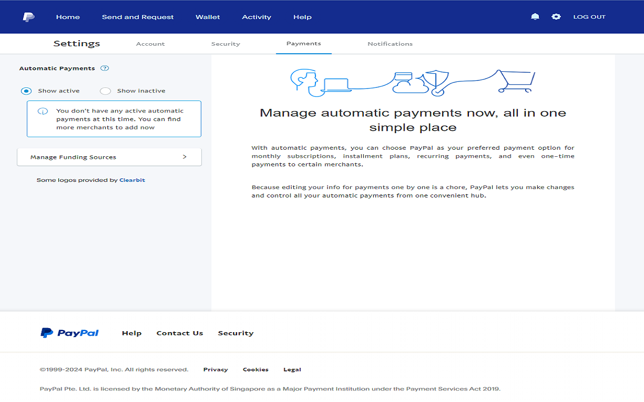Open the Cookies link

(256, 369)
